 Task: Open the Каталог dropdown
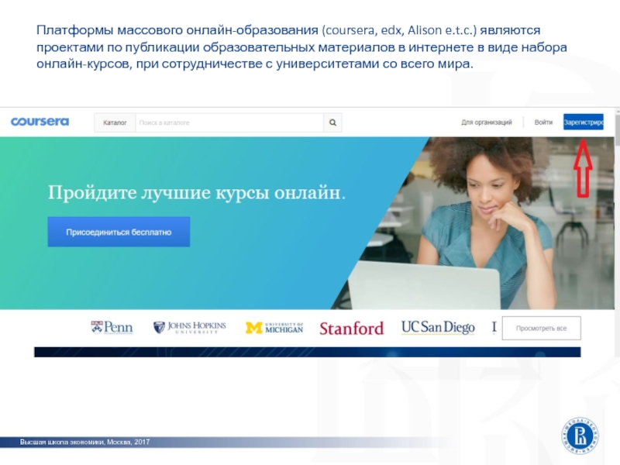point(115,122)
